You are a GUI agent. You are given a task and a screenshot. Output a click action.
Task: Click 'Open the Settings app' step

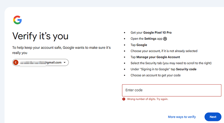click(x=149, y=39)
